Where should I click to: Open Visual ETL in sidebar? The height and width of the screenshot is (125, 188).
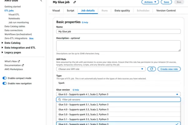tap(14, 14)
